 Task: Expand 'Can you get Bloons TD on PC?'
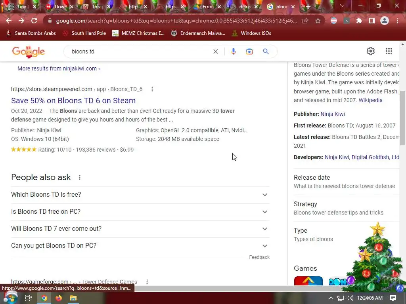pos(140,246)
